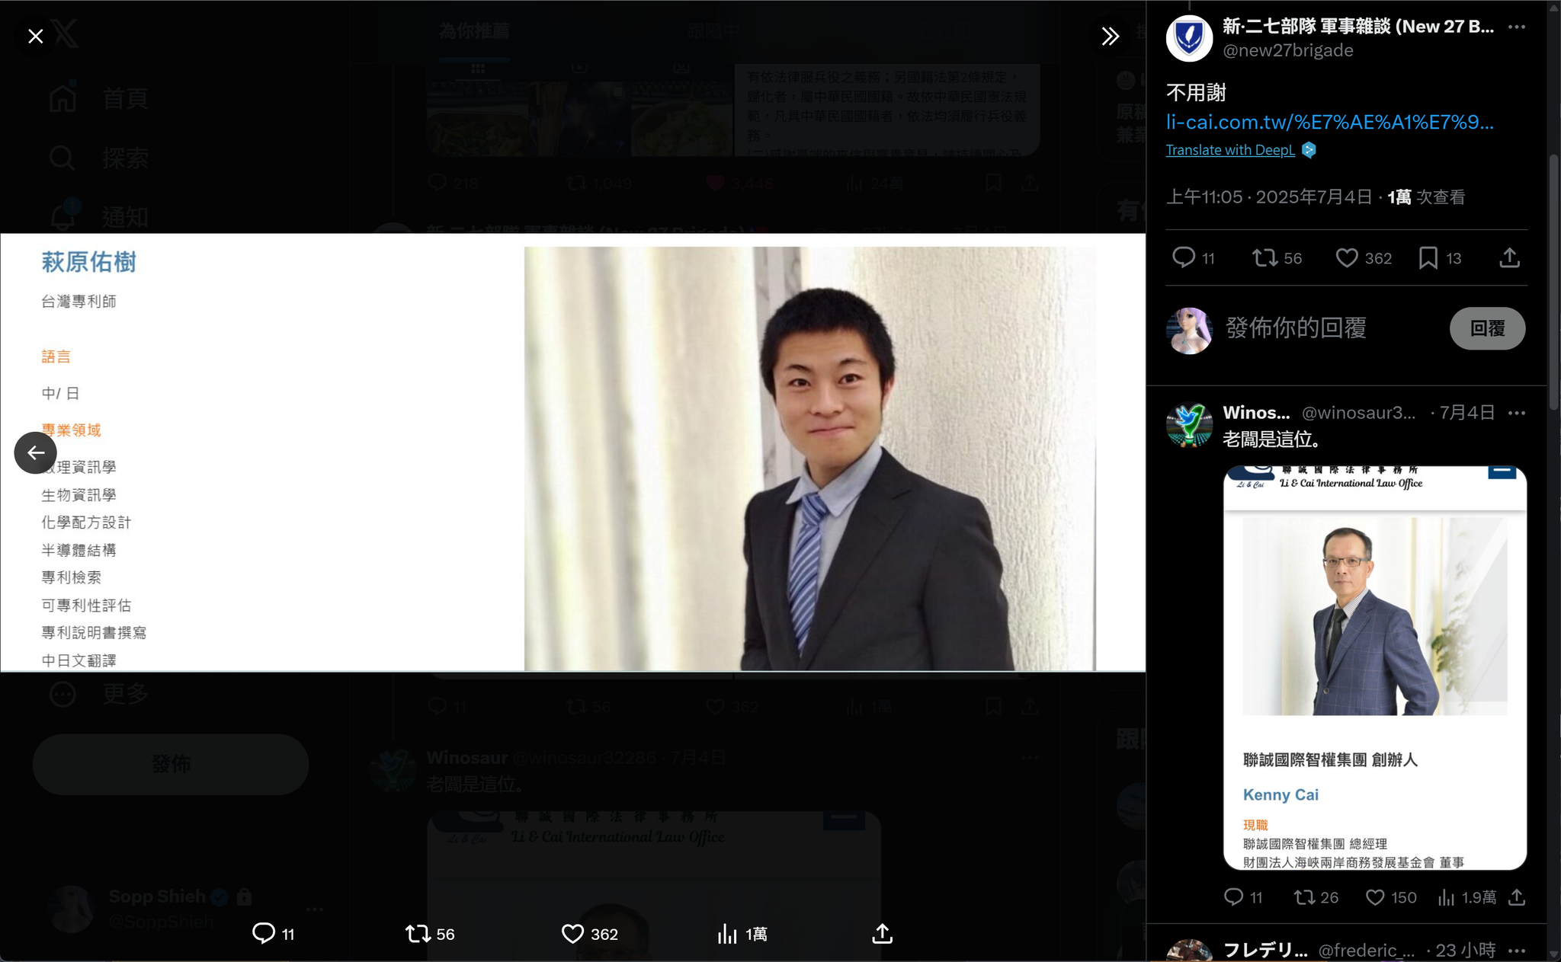The height and width of the screenshot is (962, 1561).
Task: Click Kenny Cai name in reply image
Action: tap(1281, 794)
